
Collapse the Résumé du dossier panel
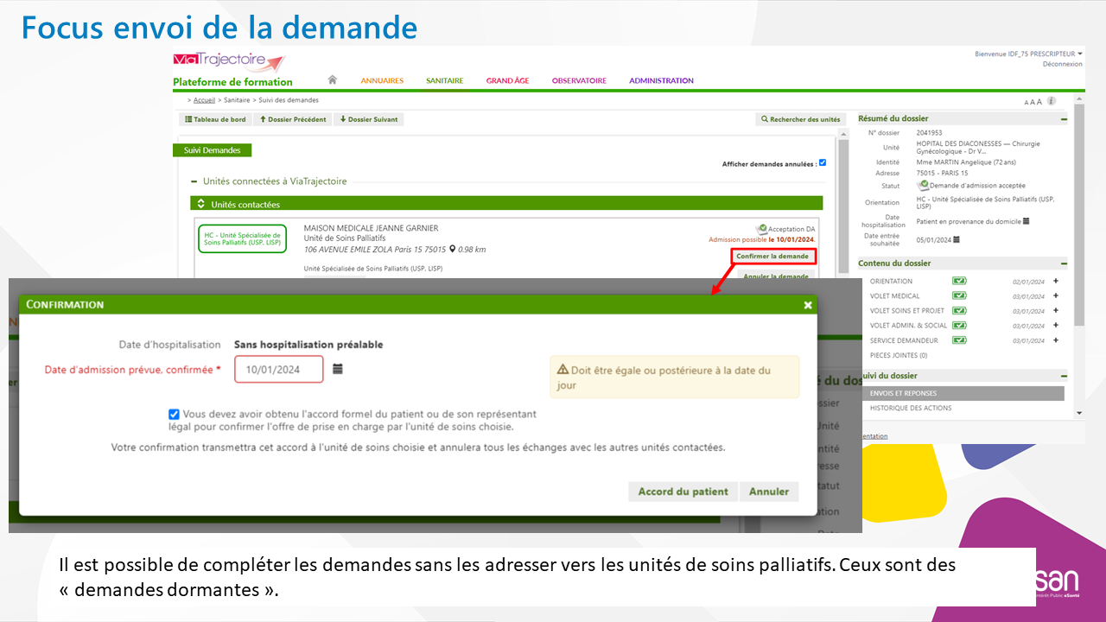point(1064,119)
